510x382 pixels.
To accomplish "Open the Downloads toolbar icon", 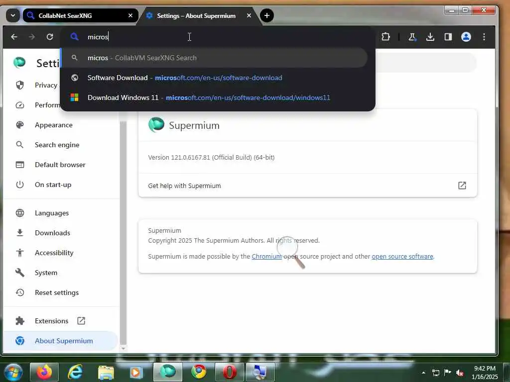I will pos(430,37).
